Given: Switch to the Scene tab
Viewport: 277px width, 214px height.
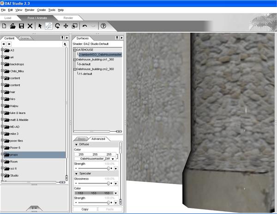Looking at the screenshot, I should pos(24,38).
